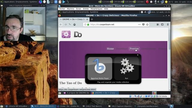Click the Firefox workspace icon in guest taskbar

(154, 93)
